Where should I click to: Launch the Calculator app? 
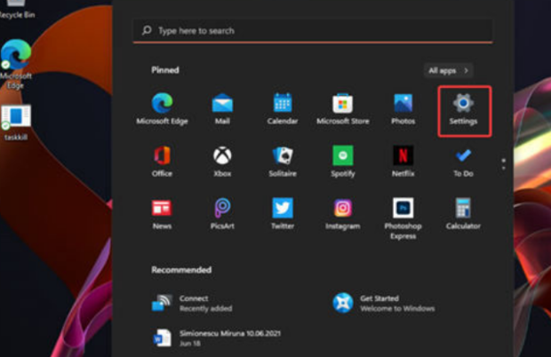463,214
